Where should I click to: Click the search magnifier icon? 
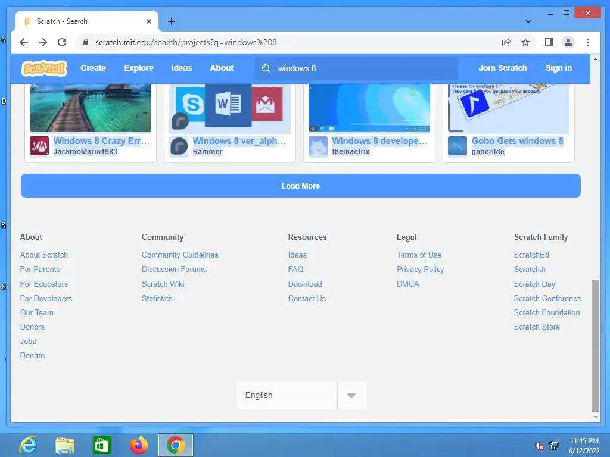click(x=266, y=68)
